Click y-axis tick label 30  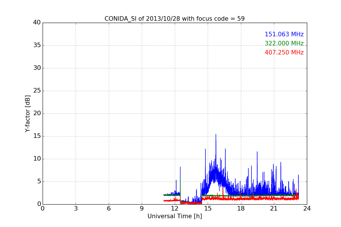pos(37,68)
